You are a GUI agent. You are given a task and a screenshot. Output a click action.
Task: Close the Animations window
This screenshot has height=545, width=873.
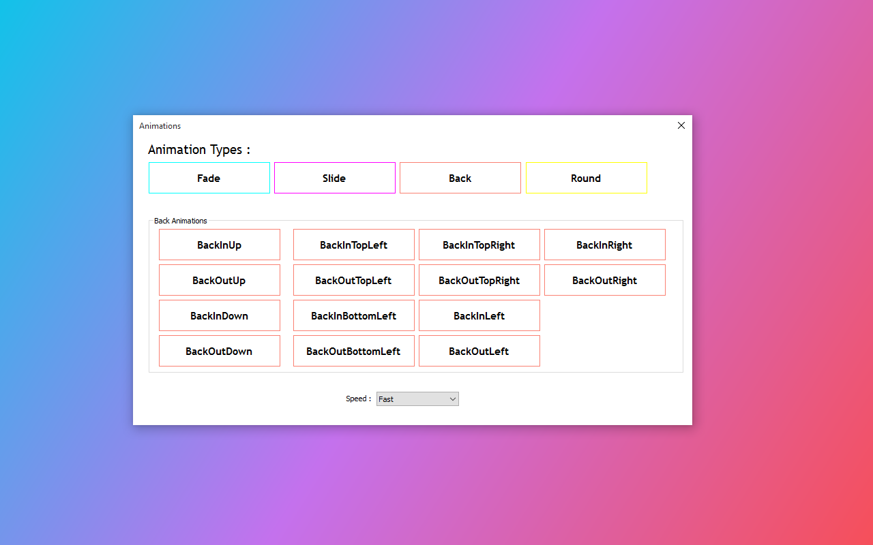pos(681,125)
